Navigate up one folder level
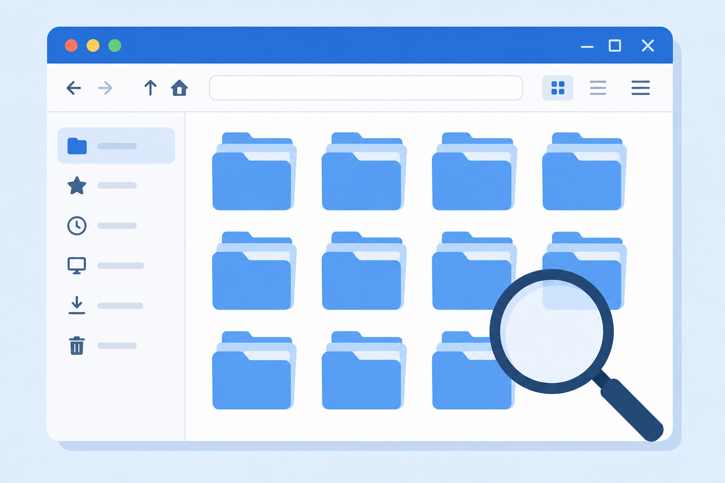725x483 pixels. (150, 88)
